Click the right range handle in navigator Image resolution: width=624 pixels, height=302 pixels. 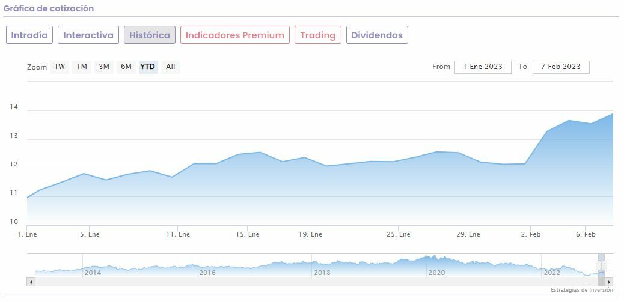point(604,265)
